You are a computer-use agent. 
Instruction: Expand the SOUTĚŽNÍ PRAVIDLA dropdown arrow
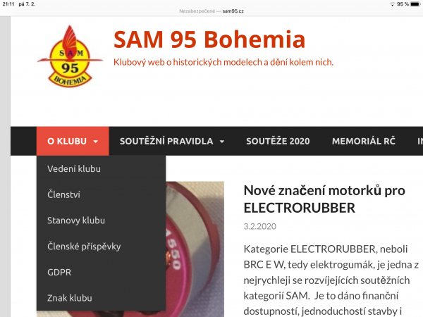pos(222,142)
